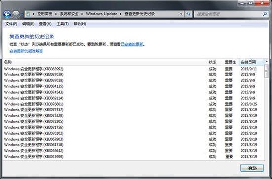Click the 2015/8/25 install date cell
Viewport: 272px width, 179px height.
pyautogui.click(x=249, y=104)
